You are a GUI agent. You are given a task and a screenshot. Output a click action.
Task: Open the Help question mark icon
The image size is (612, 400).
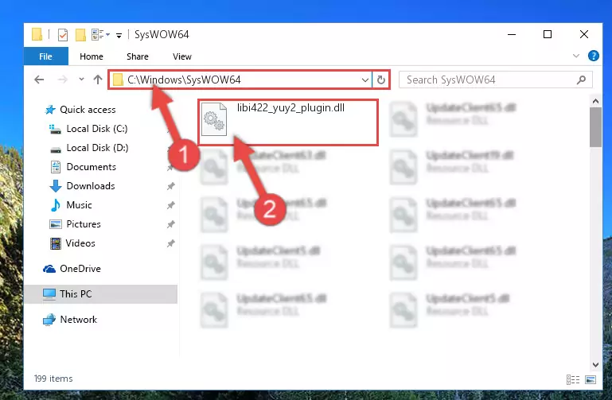(x=593, y=56)
